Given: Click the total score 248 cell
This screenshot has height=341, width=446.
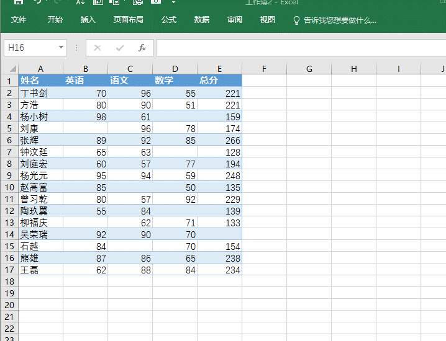Looking at the screenshot, I should (220, 175).
